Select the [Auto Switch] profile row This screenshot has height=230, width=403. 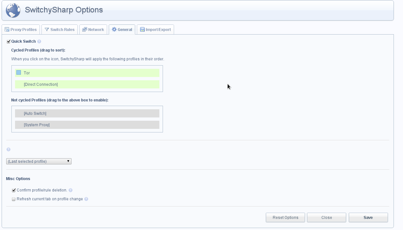87,113
